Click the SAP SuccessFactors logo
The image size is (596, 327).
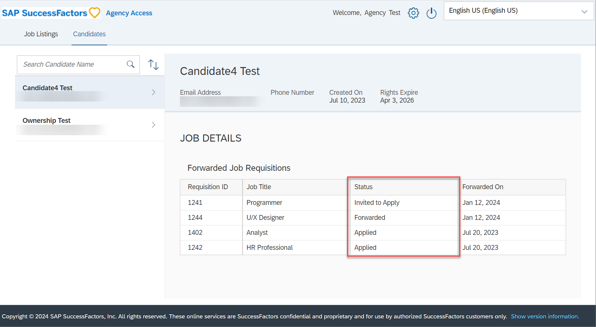pyautogui.click(x=51, y=13)
